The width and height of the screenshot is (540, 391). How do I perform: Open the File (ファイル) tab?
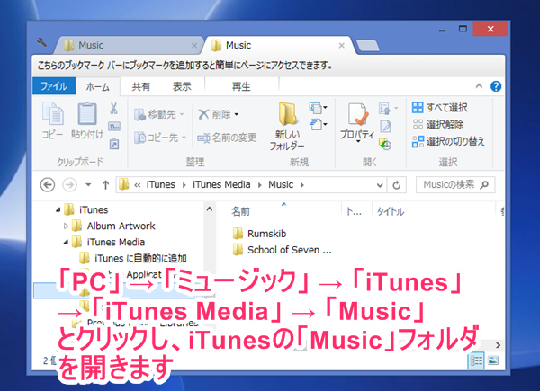pos(54,86)
